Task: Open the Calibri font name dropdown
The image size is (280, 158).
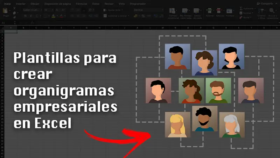Action: (x=32, y=10)
